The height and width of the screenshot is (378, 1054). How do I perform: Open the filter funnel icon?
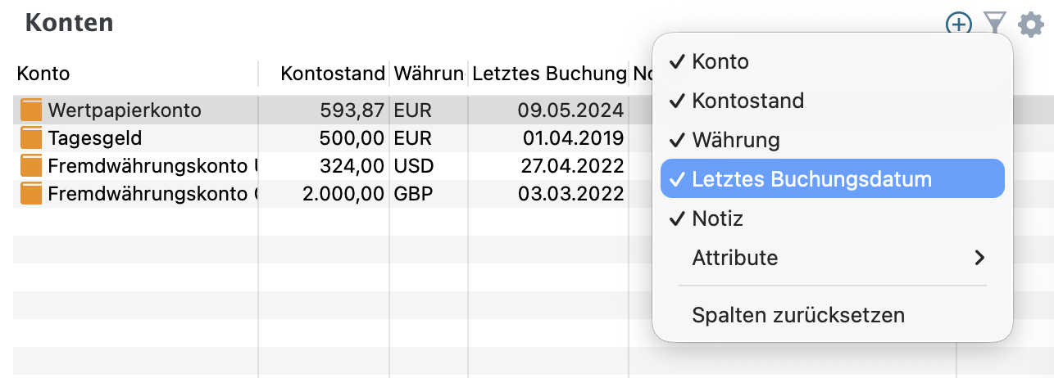994,24
